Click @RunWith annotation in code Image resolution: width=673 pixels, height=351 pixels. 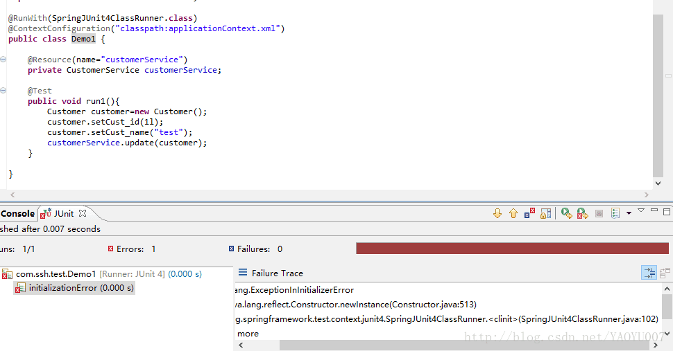28,18
